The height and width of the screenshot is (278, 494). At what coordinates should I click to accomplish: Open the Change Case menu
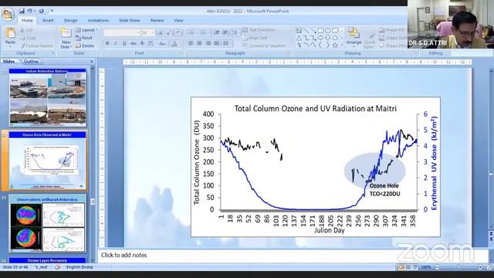coord(162,43)
